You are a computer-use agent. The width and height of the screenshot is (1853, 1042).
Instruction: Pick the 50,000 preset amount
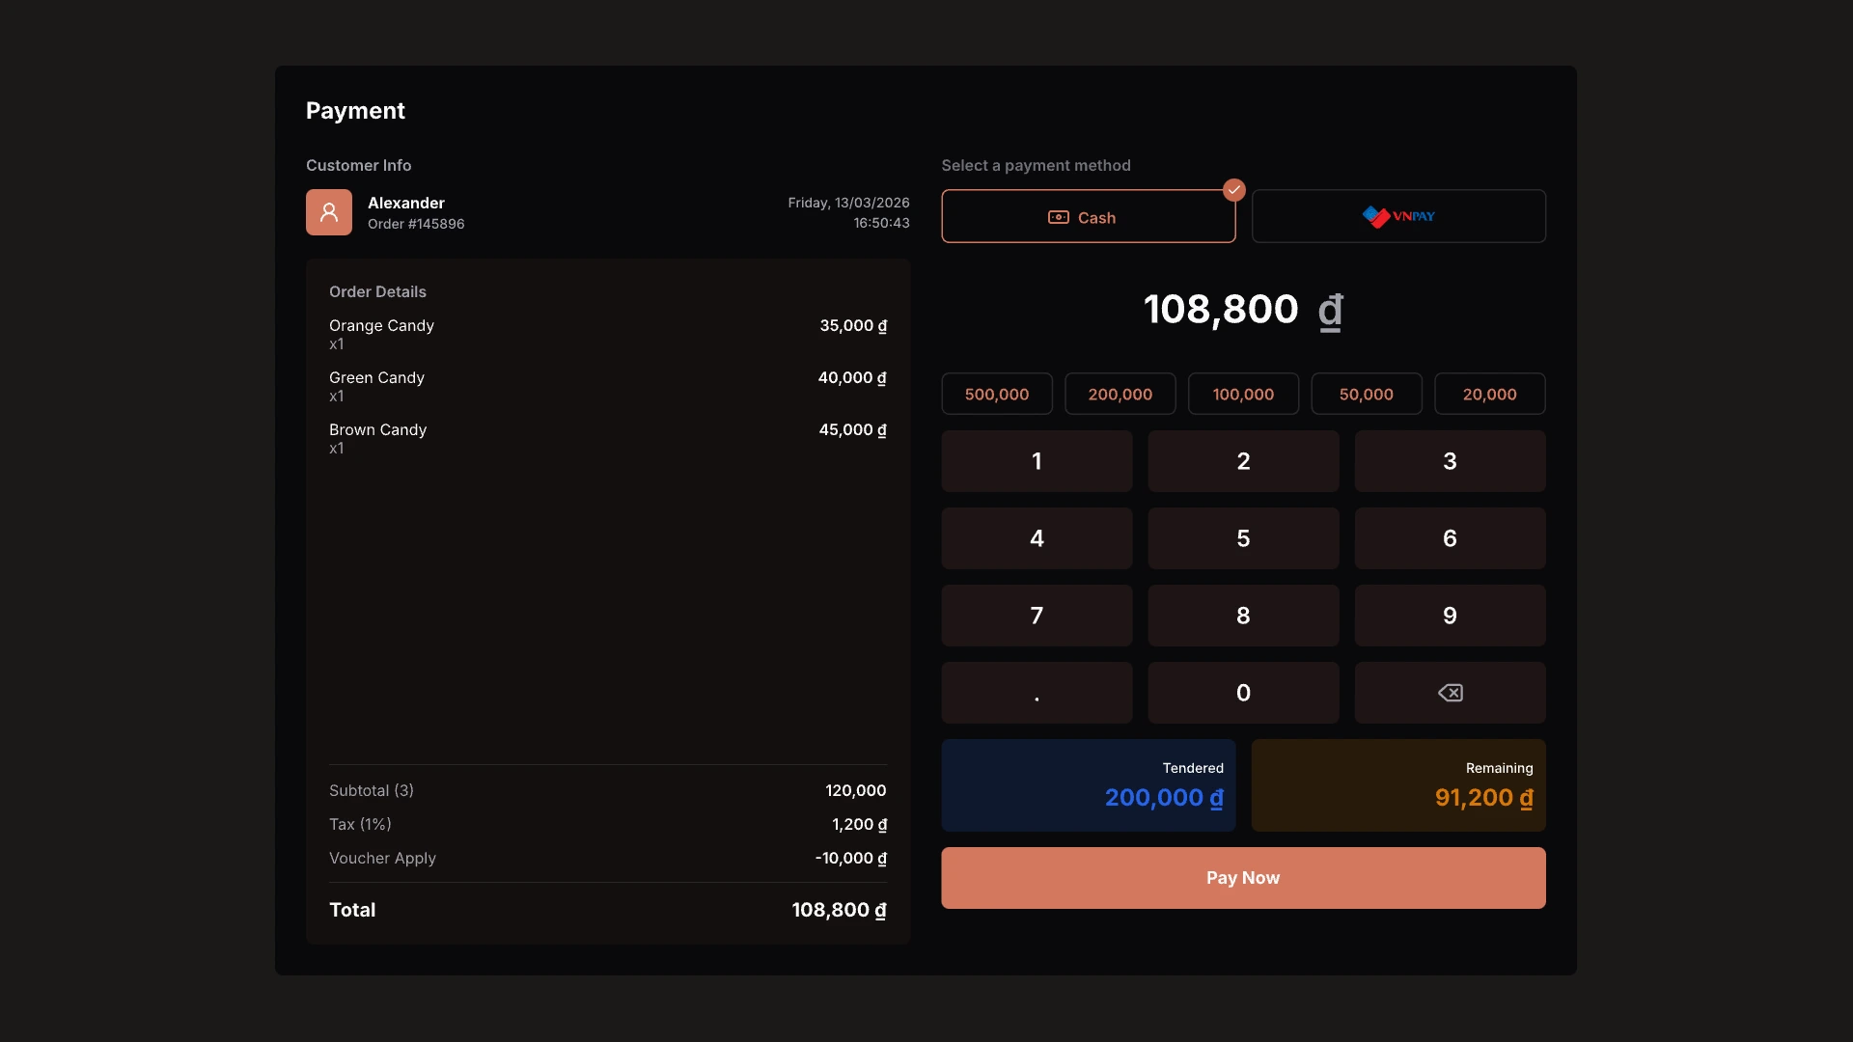(x=1366, y=394)
